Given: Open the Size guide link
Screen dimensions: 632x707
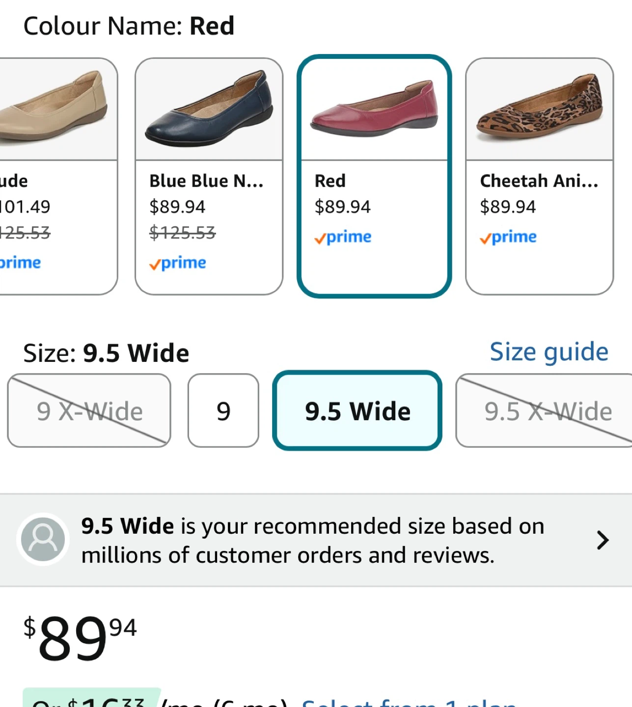Looking at the screenshot, I should coord(549,352).
